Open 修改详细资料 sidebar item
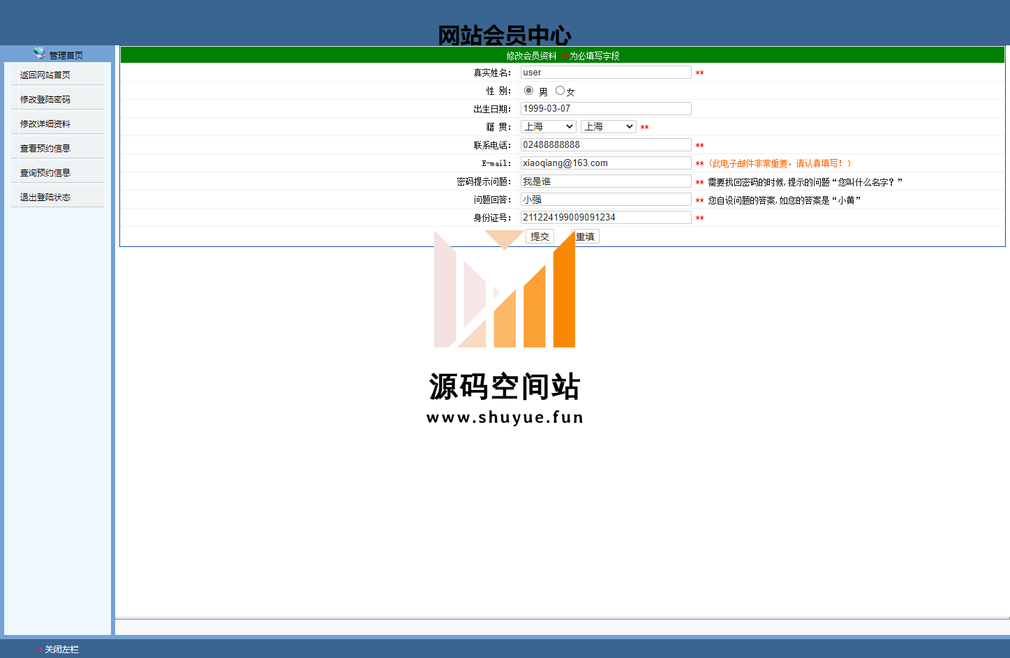 click(x=45, y=124)
